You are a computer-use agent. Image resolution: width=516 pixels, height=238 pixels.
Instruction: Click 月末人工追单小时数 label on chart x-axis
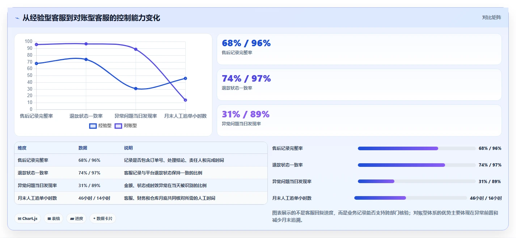[185, 116]
